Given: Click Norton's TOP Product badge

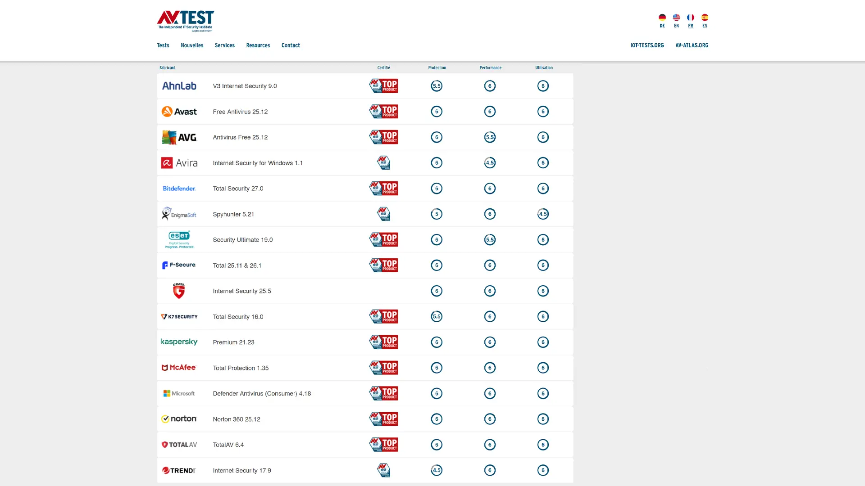Looking at the screenshot, I should pyautogui.click(x=383, y=419).
